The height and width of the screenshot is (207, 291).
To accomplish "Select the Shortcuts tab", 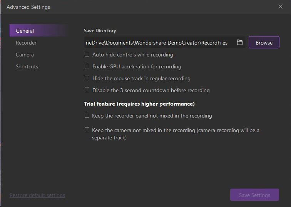I will pyautogui.click(x=27, y=66).
